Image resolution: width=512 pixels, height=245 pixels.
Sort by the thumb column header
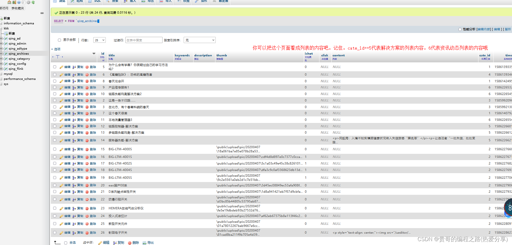(222, 55)
